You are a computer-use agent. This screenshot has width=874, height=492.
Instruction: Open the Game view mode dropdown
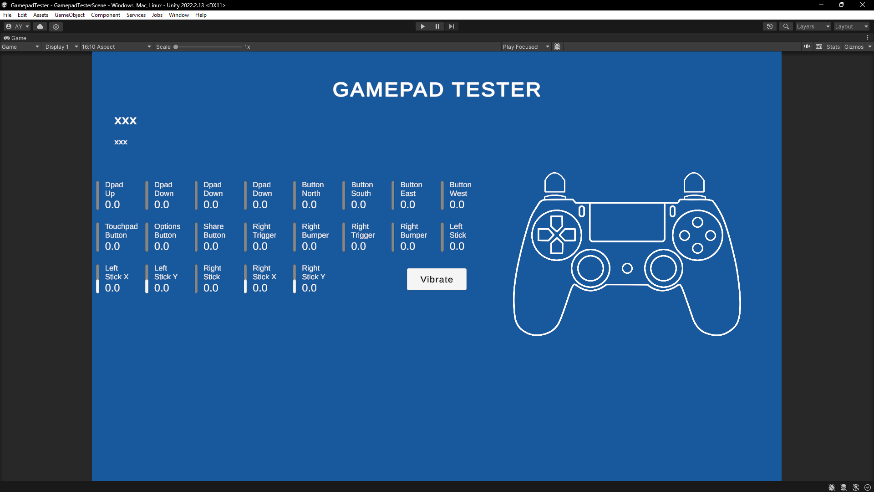(20, 47)
